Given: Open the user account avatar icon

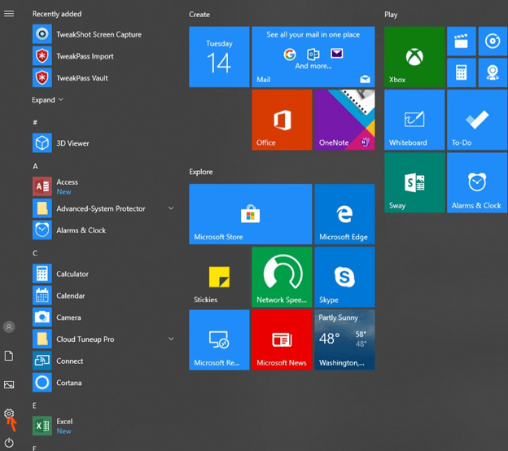Looking at the screenshot, I should tap(9, 327).
